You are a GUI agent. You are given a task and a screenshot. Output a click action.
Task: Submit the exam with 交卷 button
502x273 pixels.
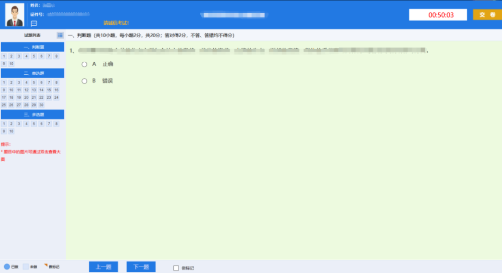click(x=487, y=15)
